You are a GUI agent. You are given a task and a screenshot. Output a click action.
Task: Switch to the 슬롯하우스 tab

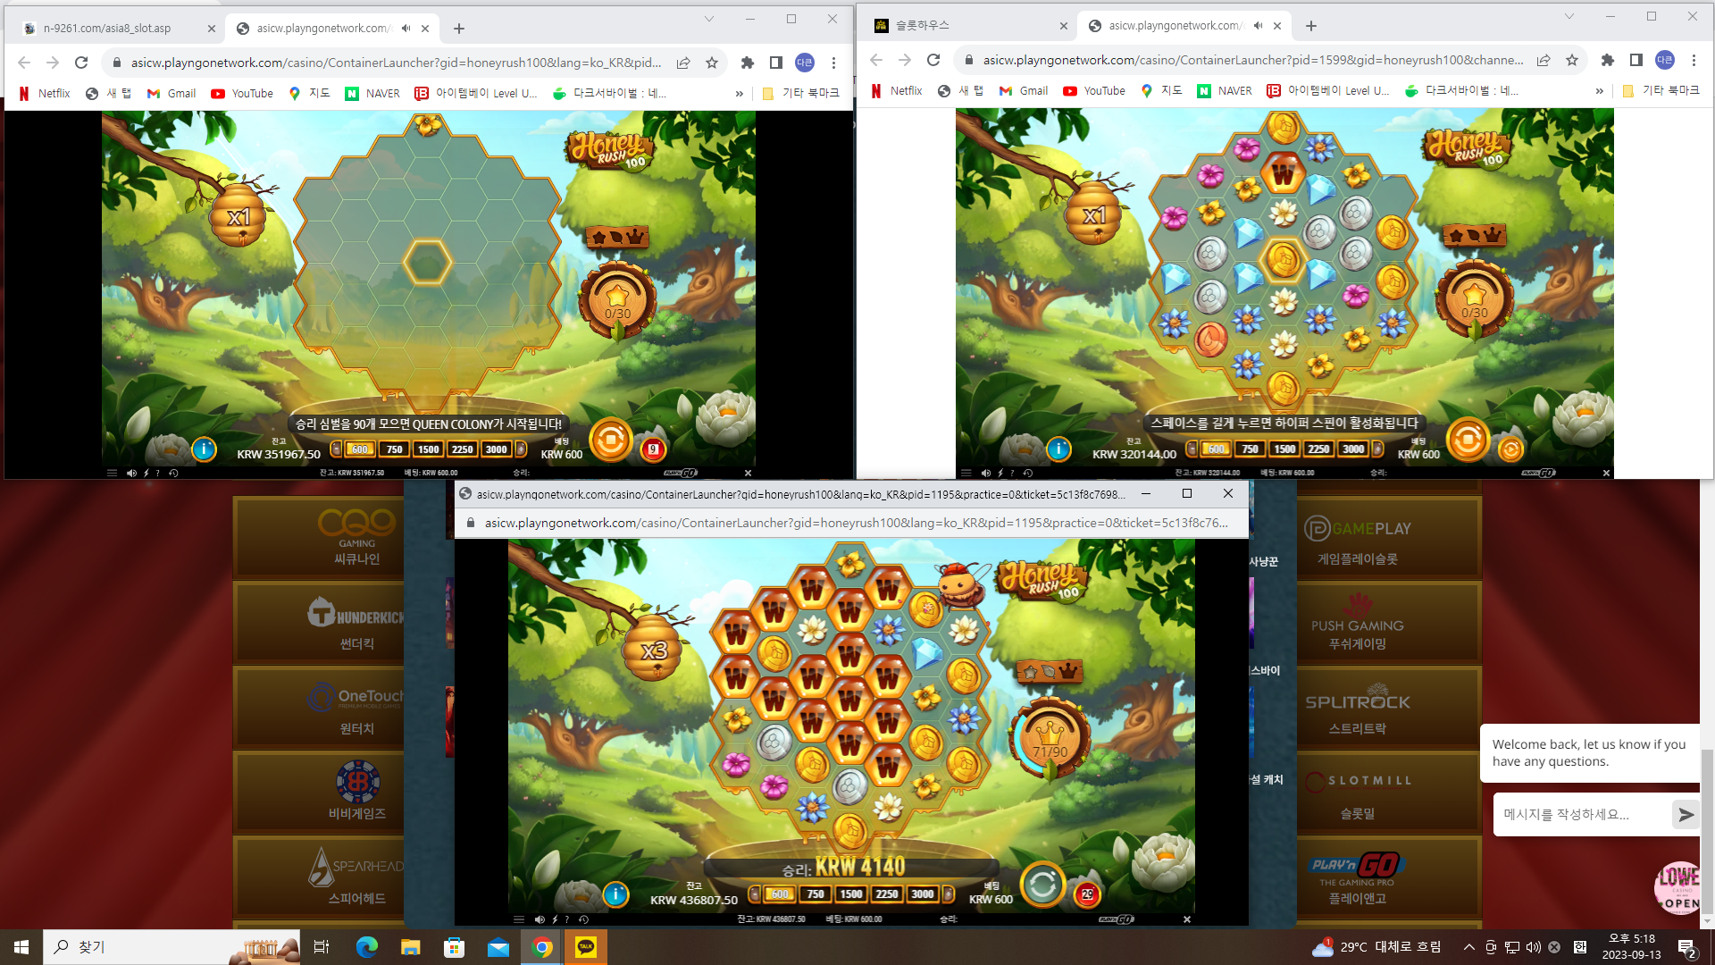(969, 26)
